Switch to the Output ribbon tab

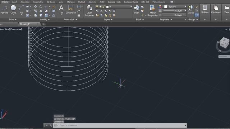[82, 2]
